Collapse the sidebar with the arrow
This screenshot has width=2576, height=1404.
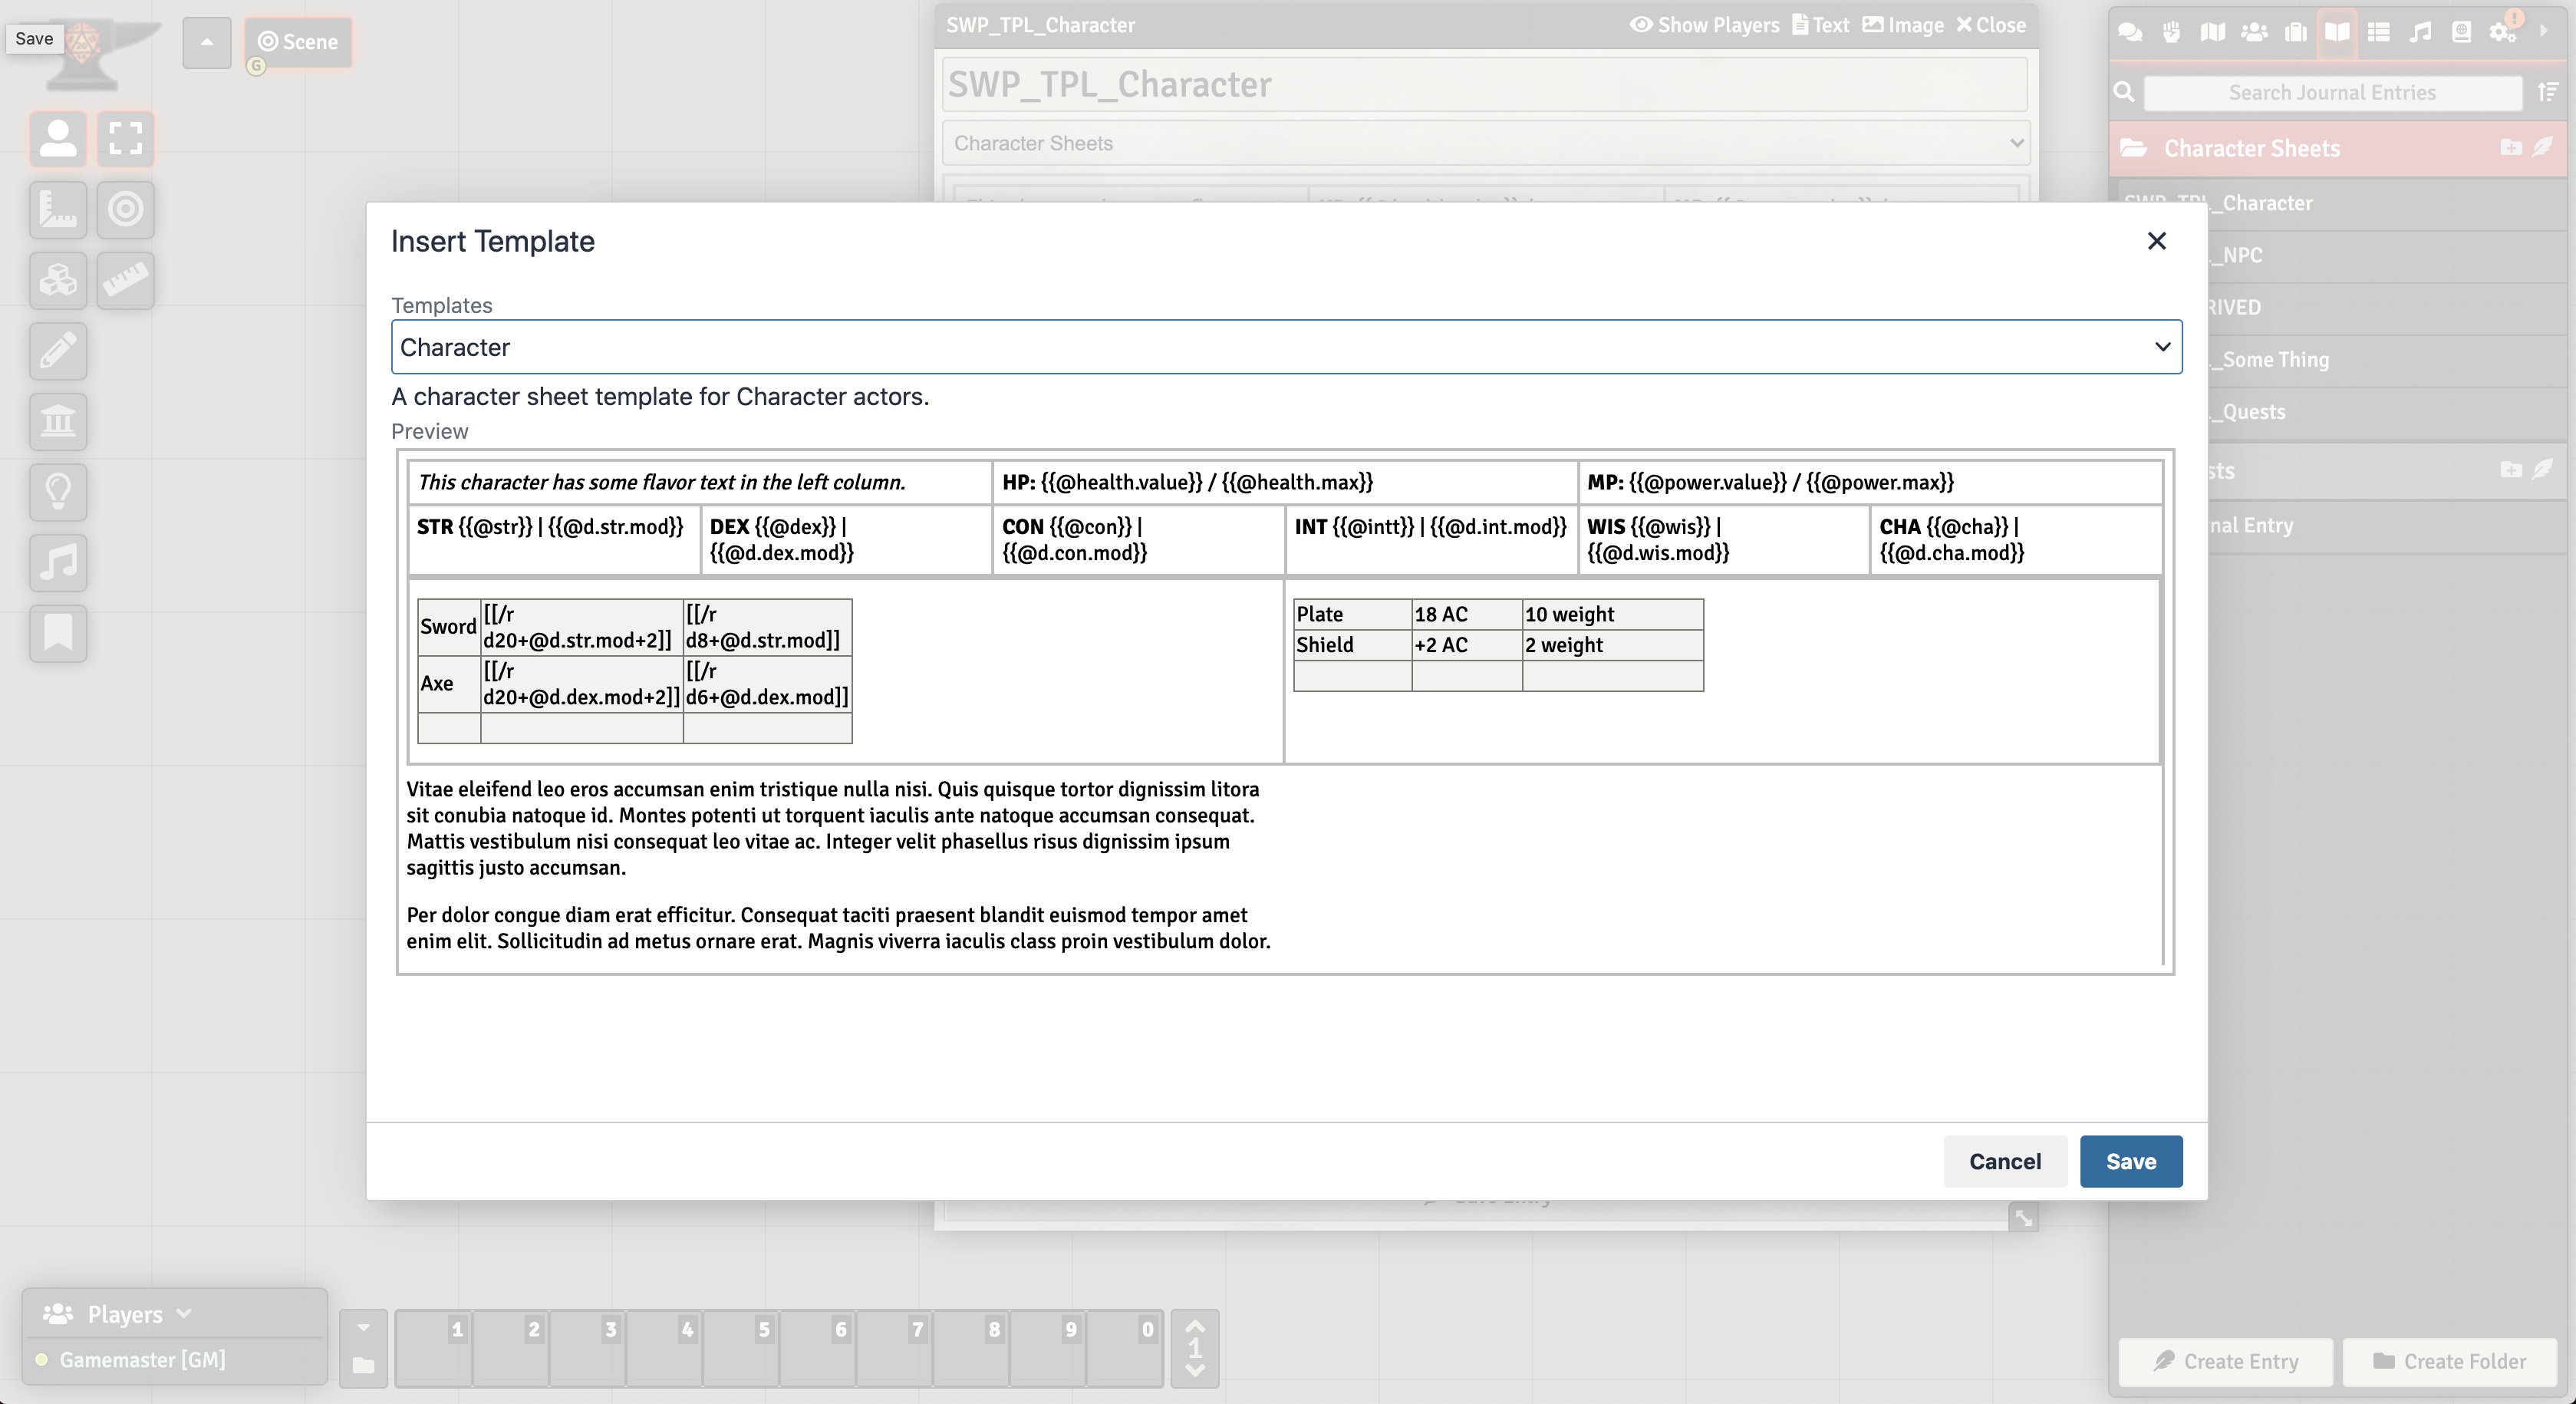click(2543, 31)
